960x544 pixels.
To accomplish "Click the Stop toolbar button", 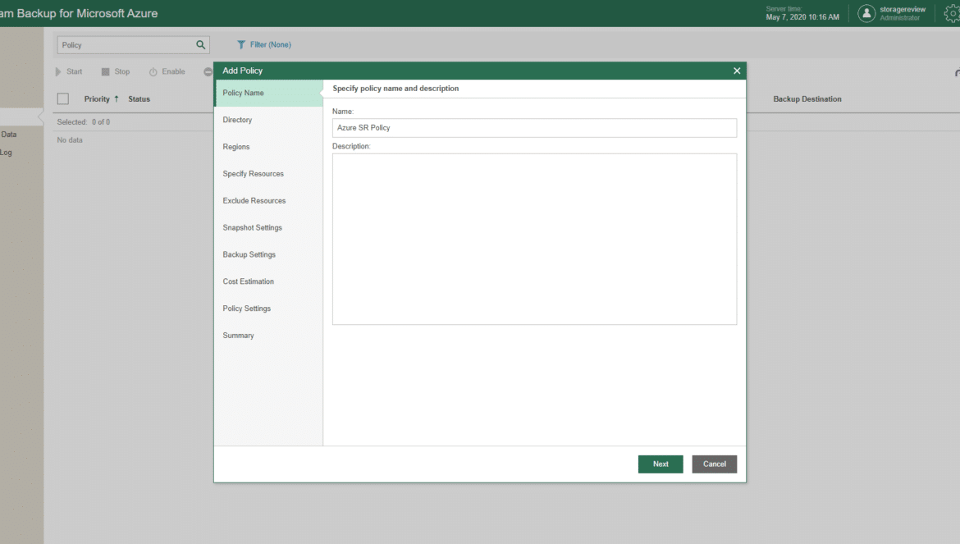I will [116, 71].
